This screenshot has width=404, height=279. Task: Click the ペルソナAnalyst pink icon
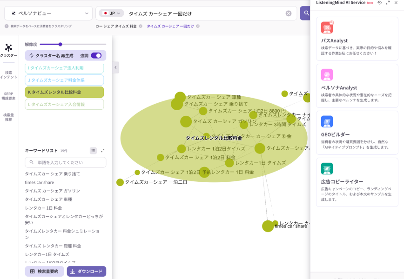327,75
